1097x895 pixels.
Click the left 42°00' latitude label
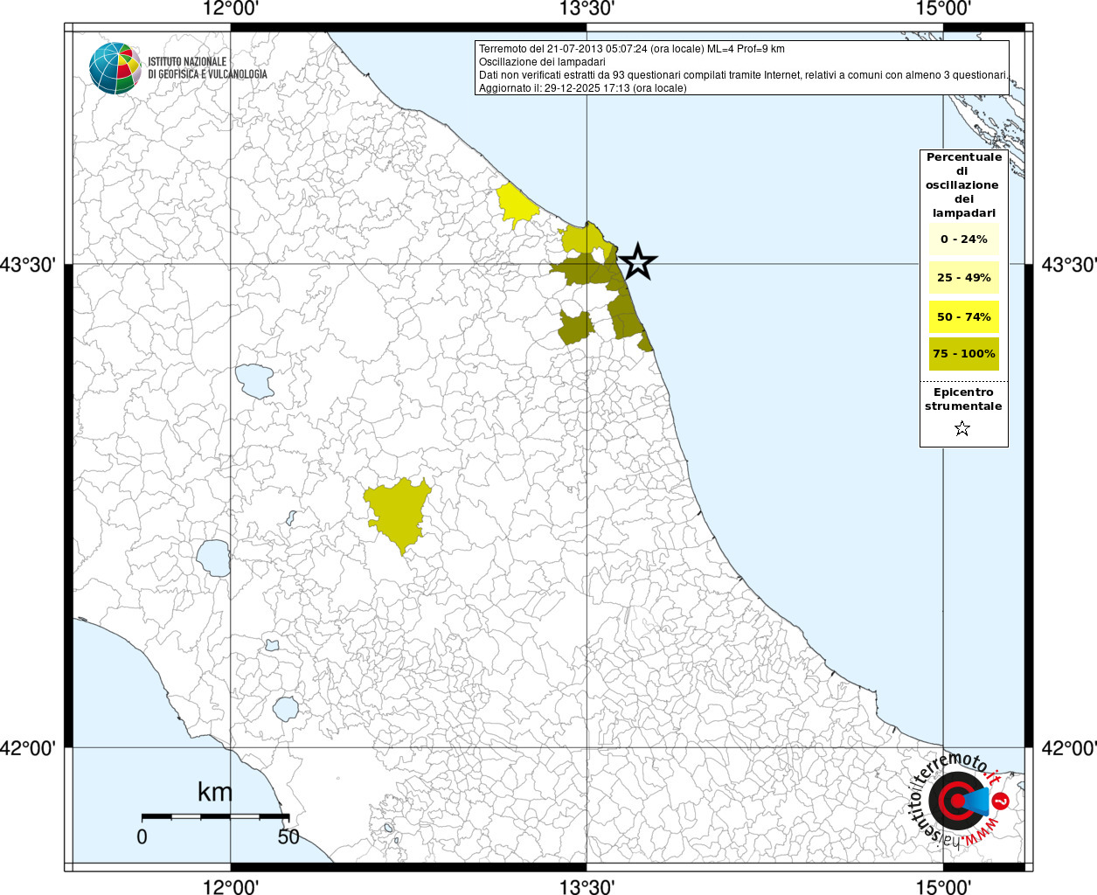(x=29, y=748)
